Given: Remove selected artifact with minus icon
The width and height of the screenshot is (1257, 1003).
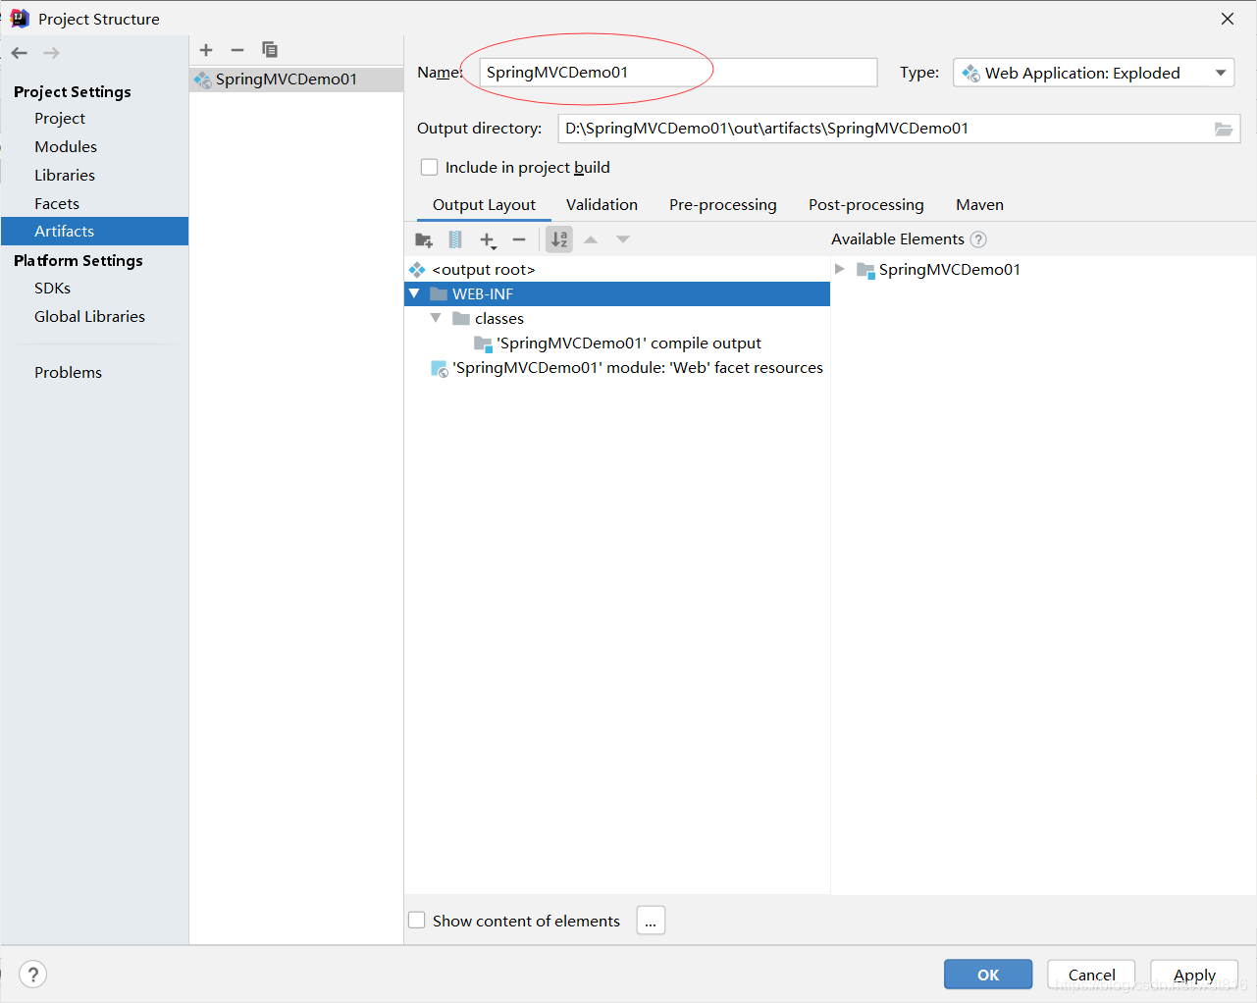Looking at the screenshot, I should pos(237,50).
